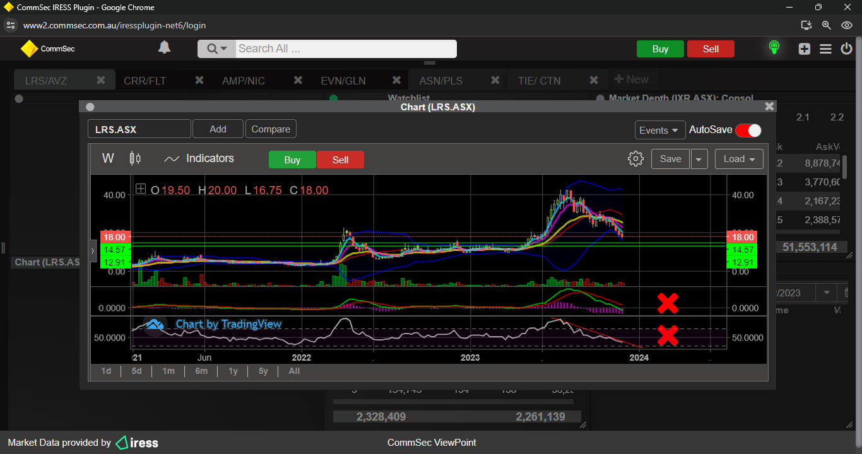Expand the OHLC legend plus icon
Screen dimensions: 862x454
[141, 189]
